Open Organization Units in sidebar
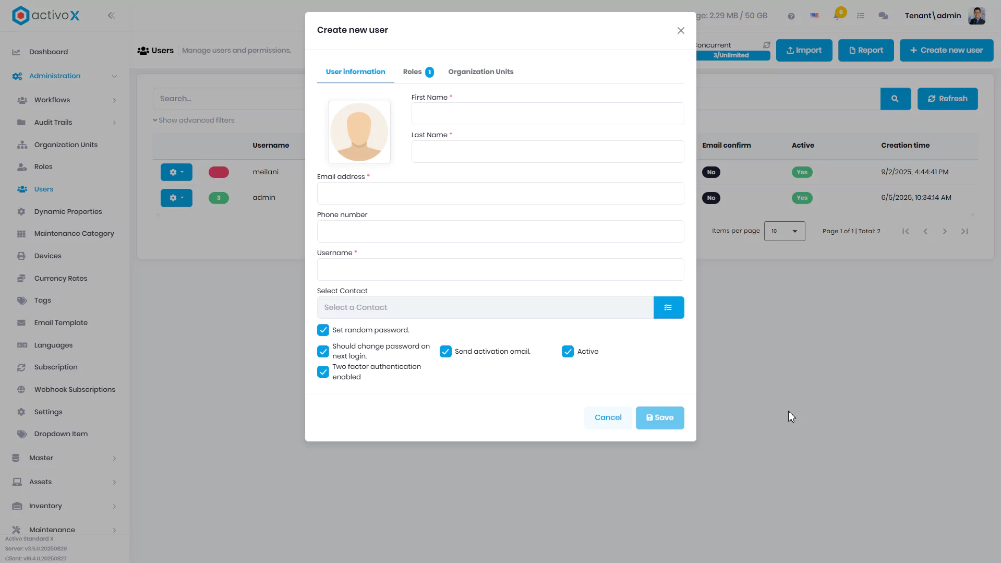The width and height of the screenshot is (1001, 563). coord(65,145)
